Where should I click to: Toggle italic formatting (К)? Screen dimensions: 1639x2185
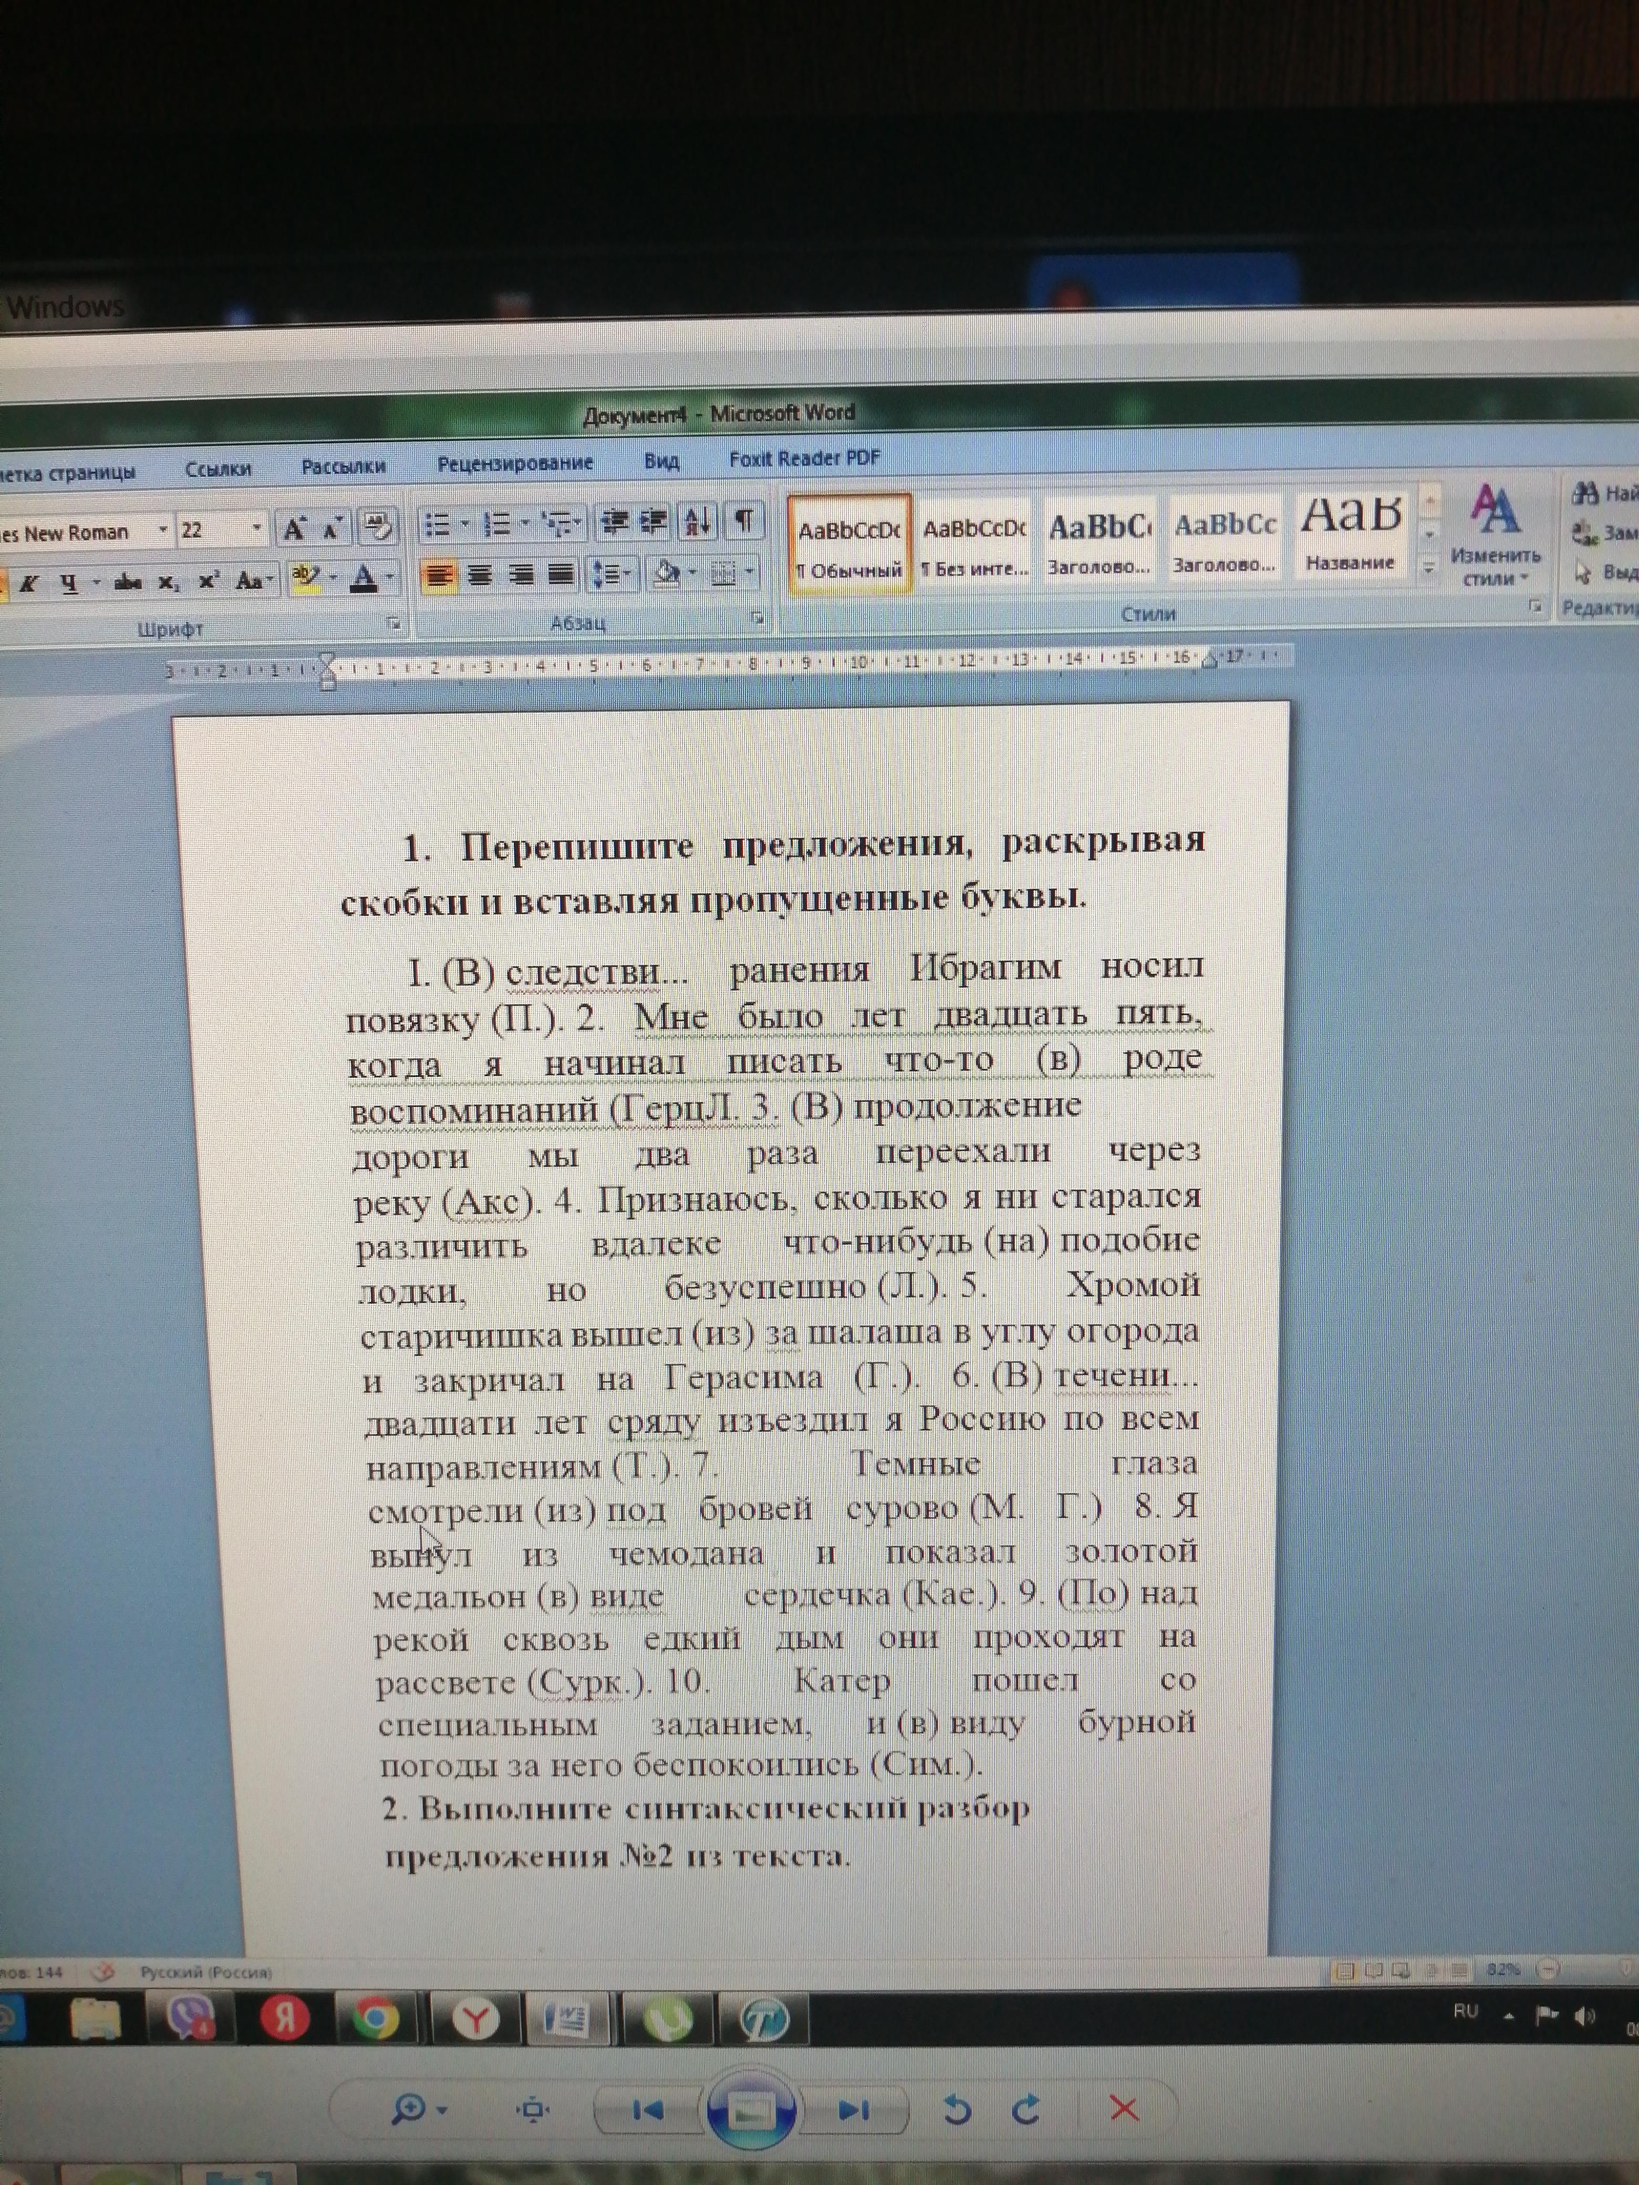[x=29, y=584]
